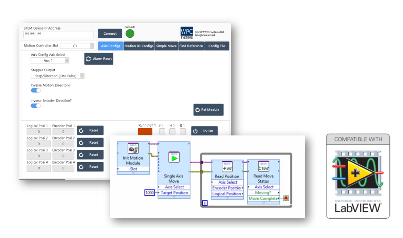Click the Alarm Reset button
This screenshot has height=238, width=403.
99,59
